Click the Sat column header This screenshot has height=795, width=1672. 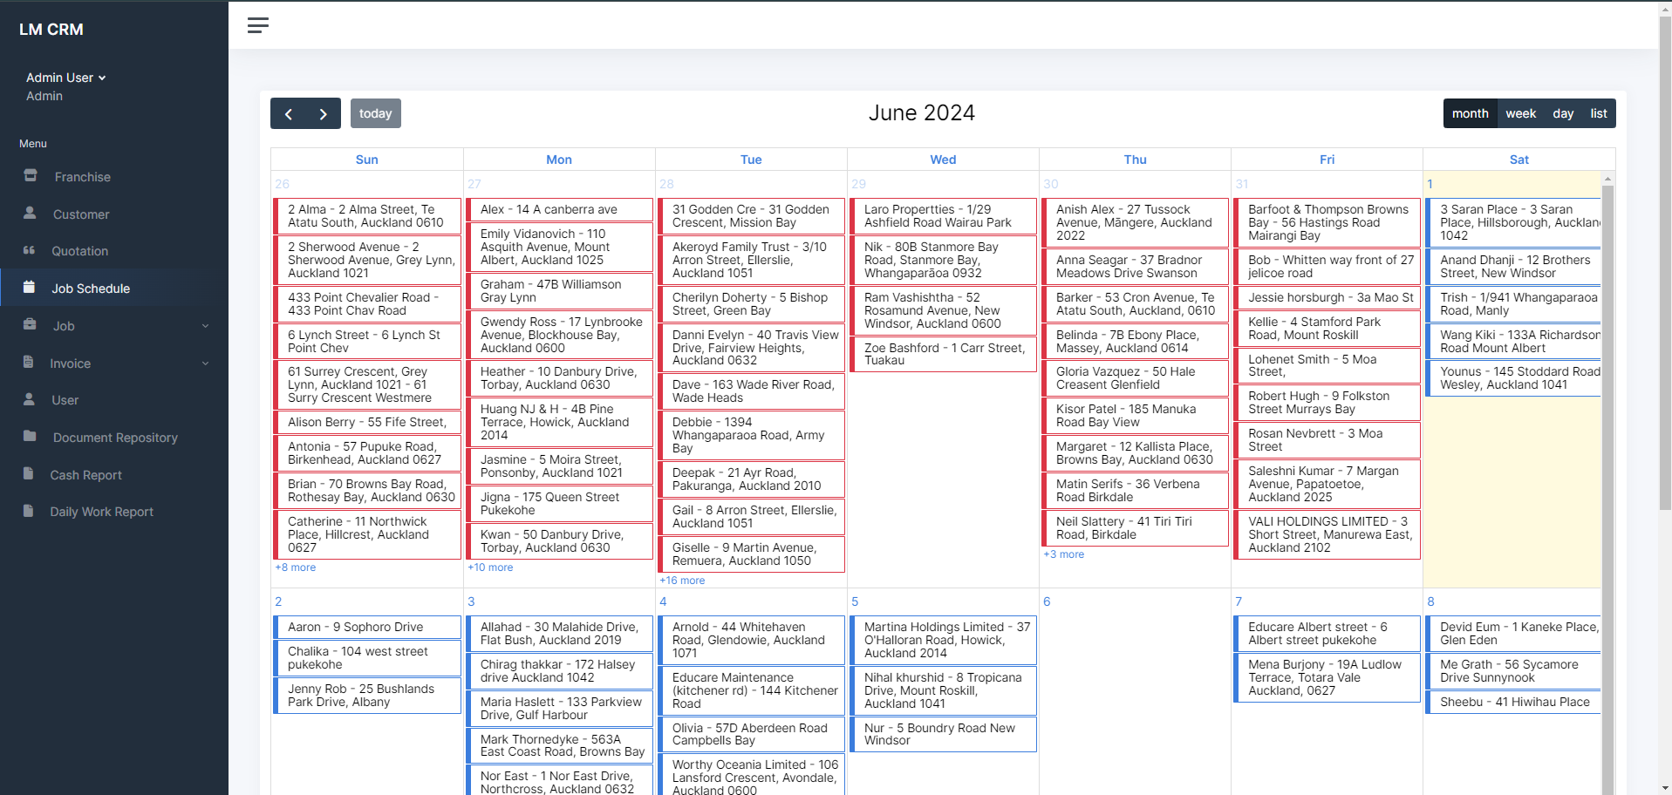pyautogui.click(x=1519, y=160)
